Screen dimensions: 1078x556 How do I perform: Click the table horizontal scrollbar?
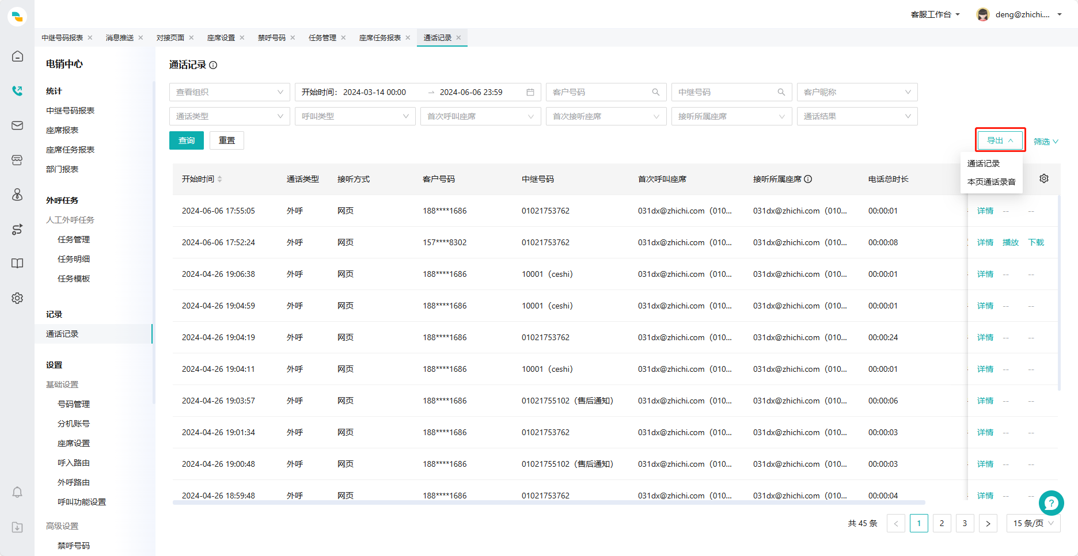click(549, 502)
